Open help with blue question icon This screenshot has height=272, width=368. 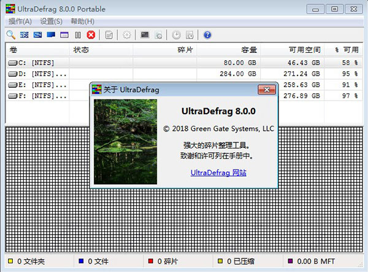point(207,35)
